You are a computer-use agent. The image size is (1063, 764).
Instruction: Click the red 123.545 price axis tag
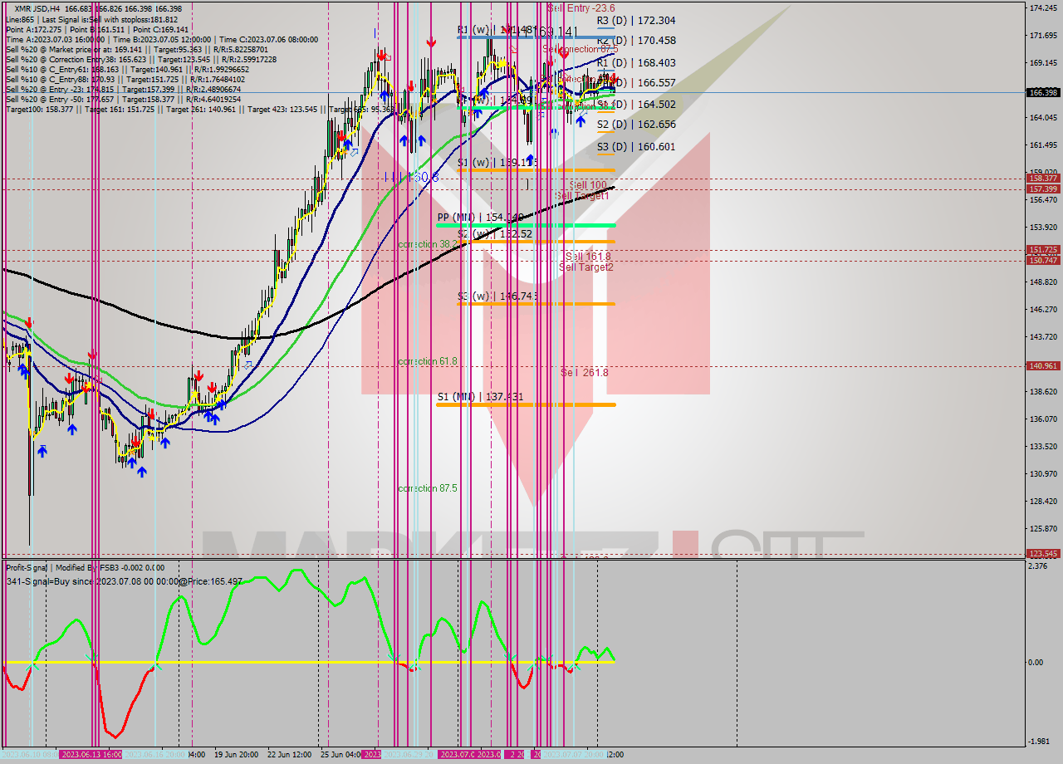[x=1043, y=553]
